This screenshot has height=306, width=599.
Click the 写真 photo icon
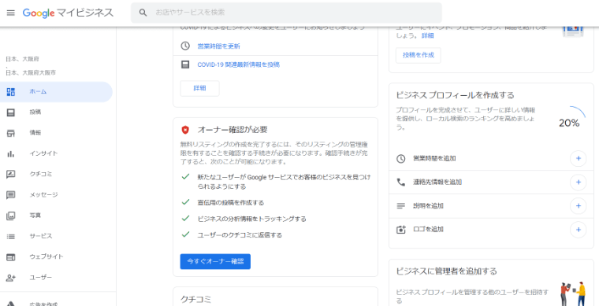[11, 216]
